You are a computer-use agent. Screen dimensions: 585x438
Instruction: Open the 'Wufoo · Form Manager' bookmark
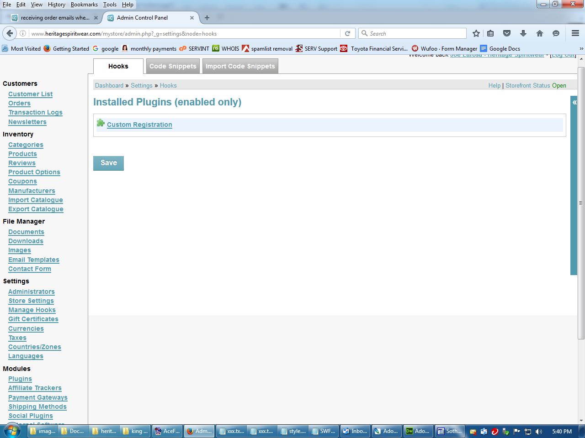coord(444,48)
